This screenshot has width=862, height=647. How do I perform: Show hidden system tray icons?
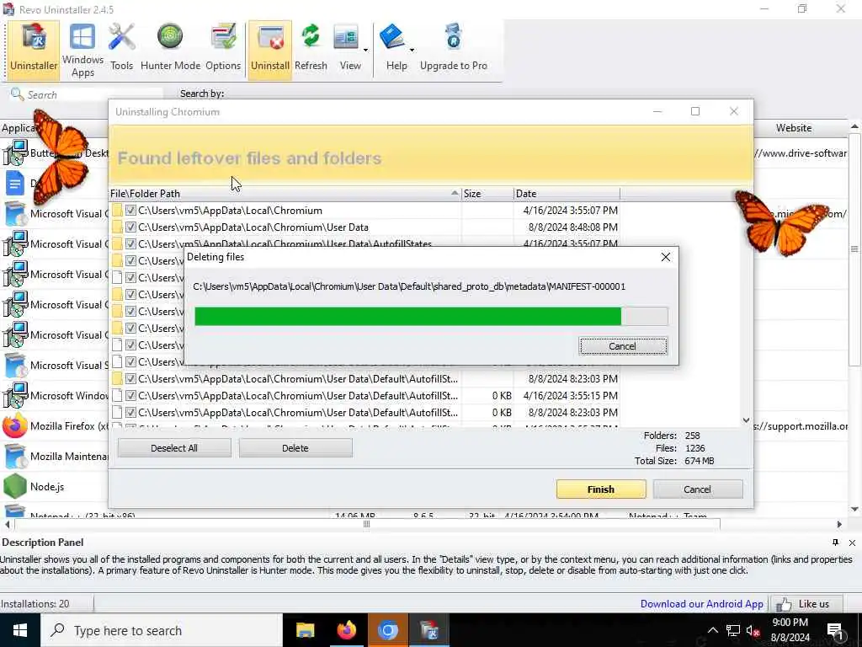coord(712,630)
